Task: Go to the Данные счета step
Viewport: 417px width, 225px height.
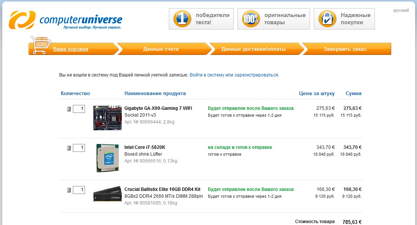Action: pyautogui.click(x=161, y=49)
